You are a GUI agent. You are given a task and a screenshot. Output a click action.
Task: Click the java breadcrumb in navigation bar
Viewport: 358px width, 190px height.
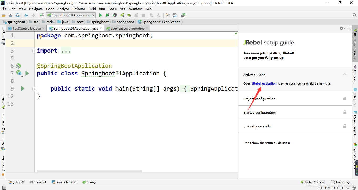pos(63,22)
